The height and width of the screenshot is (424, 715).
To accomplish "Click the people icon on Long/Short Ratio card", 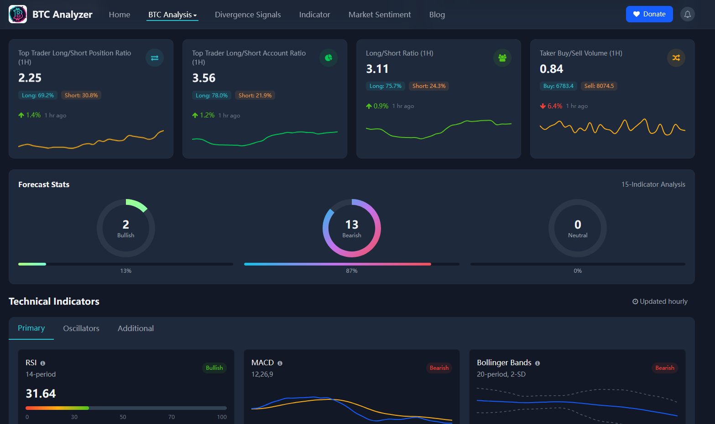I will pyautogui.click(x=502, y=58).
